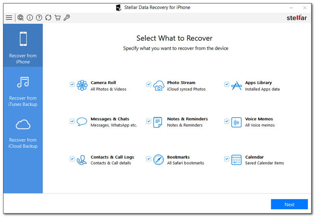Uncheck the Calendar checkbox
This screenshot has width=315, height=217.
pos(227,159)
